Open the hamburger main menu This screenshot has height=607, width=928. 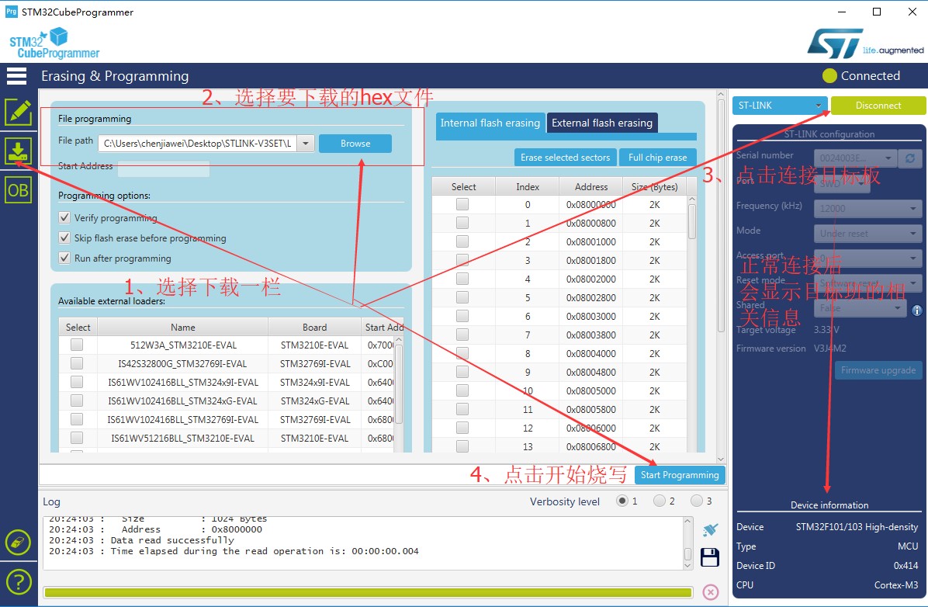tap(16, 76)
